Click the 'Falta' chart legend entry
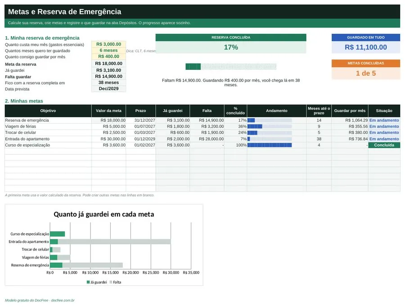405x307 pixels. click(x=115, y=282)
